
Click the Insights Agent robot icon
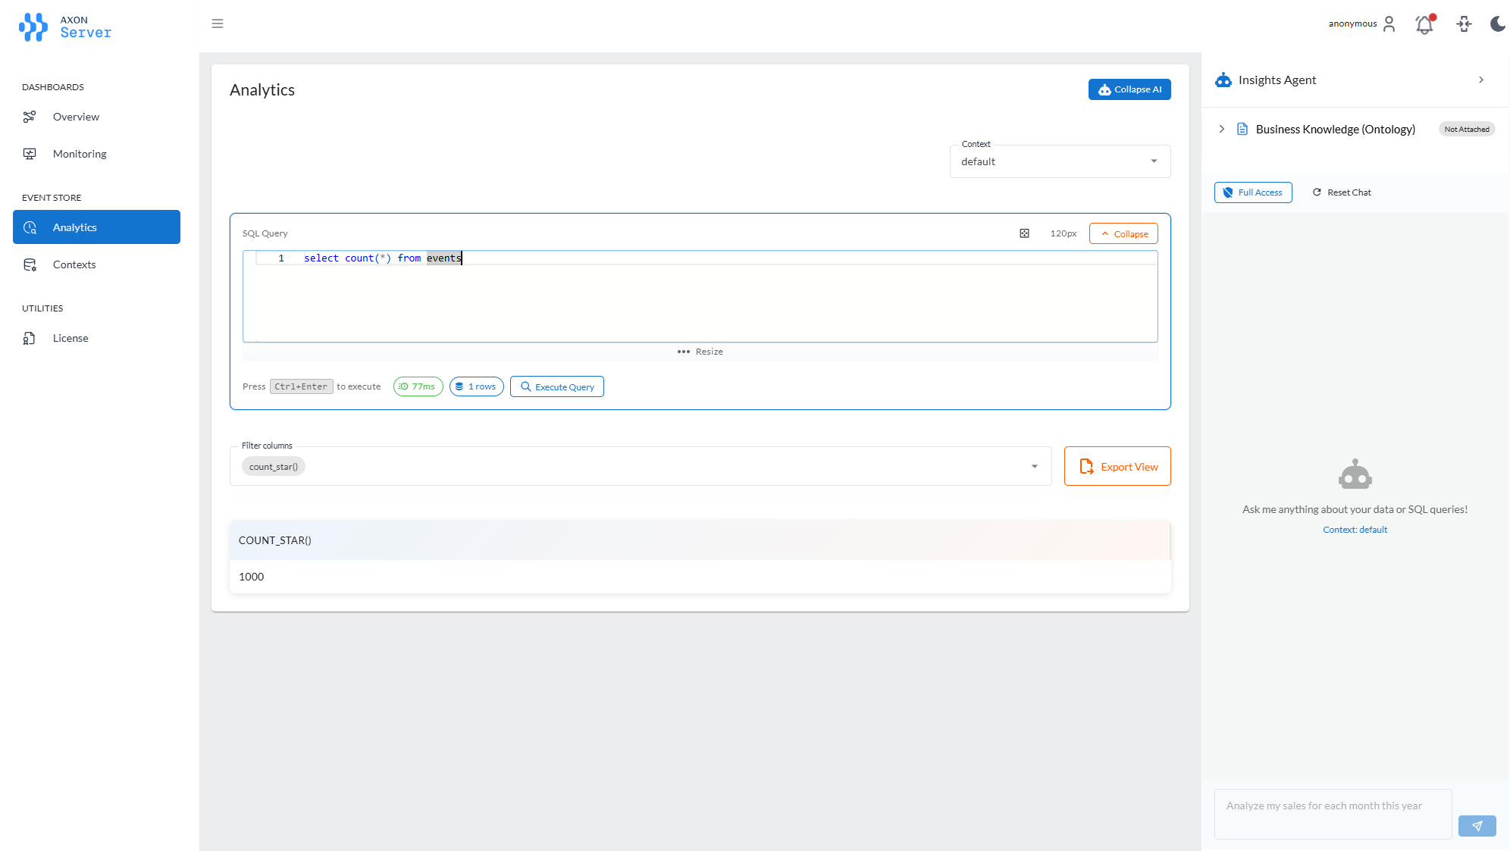pos(1223,80)
